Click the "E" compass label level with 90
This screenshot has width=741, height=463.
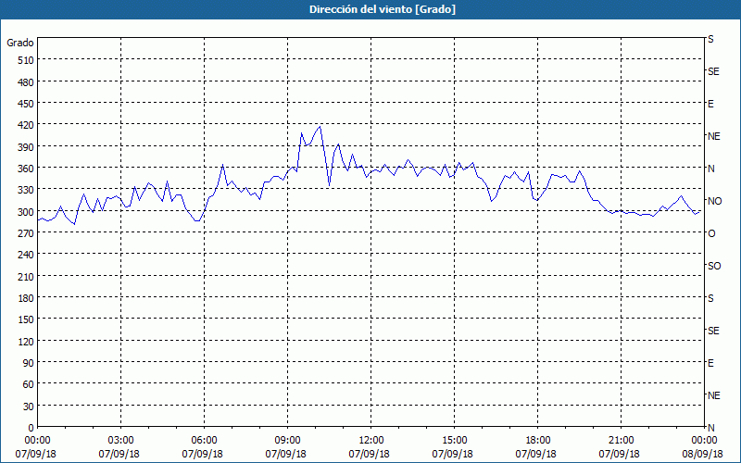[710, 363]
